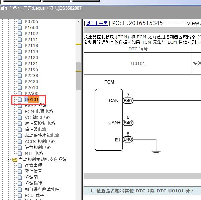This screenshot has height=200, width=201.
Task: Click the page icon beside P2195
Action: click(20, 70)
